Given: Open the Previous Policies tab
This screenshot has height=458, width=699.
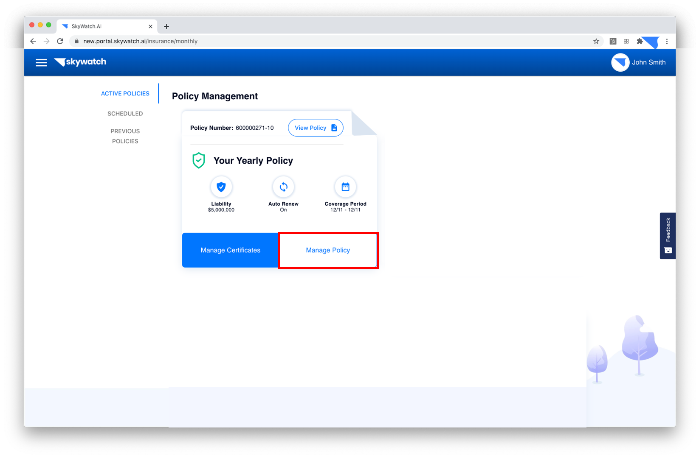Looking at the screenshot, I should click(x=125, y=136).
